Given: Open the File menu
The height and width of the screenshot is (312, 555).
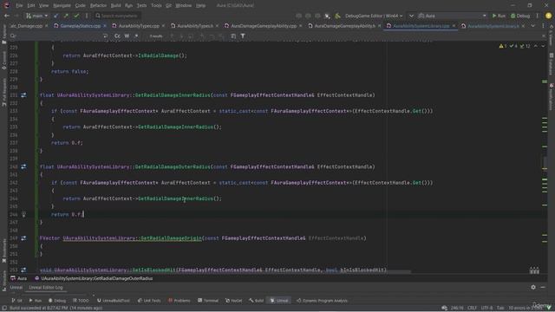Looking at the screenshot, I should pos(19,6).
